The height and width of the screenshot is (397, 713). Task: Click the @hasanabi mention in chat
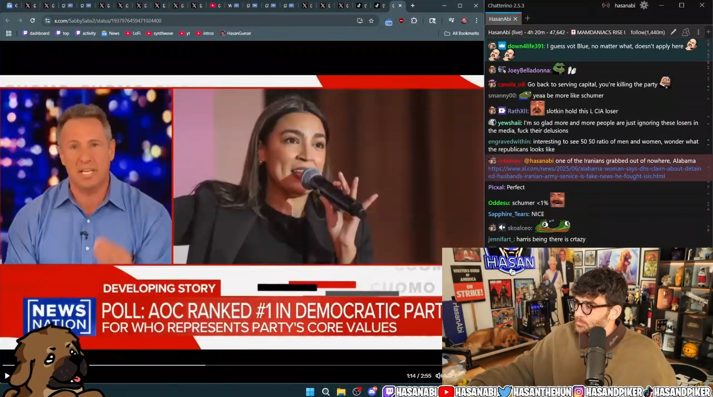tap(539, 161)
